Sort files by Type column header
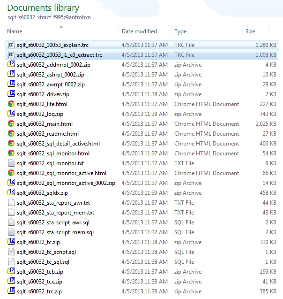 pyautogui.click(x=180, y=31)
